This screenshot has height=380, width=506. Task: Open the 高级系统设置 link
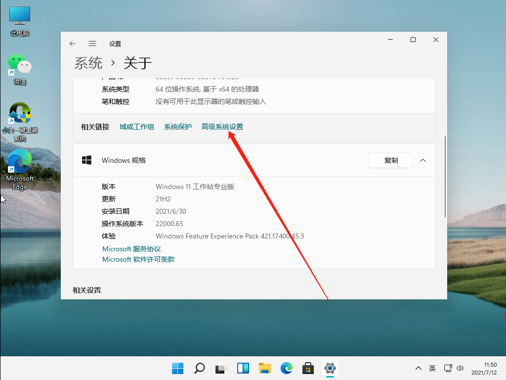pyautogui.click(x=222, y=127)
